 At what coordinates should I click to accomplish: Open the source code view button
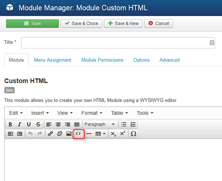(x=79, y=134)
